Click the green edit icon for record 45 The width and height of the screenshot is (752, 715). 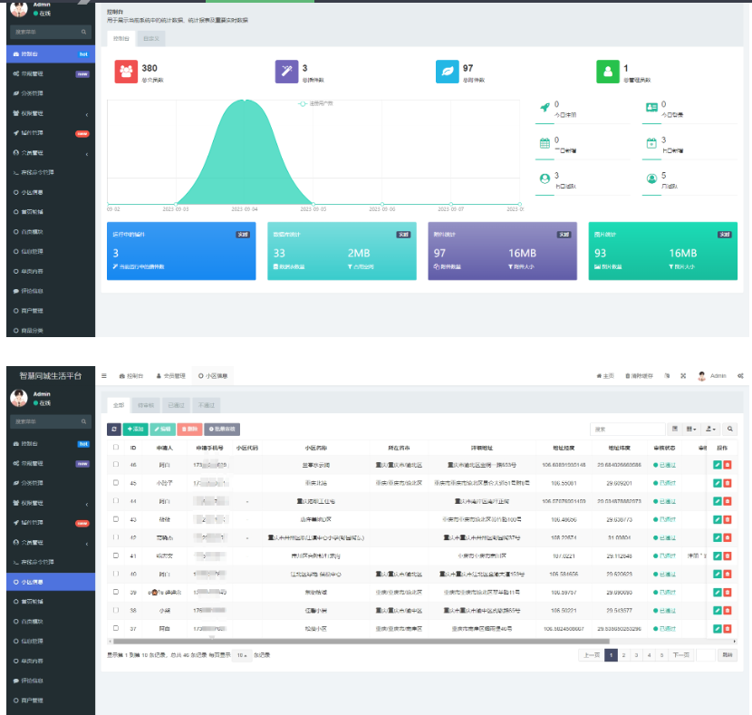point(717,483)
